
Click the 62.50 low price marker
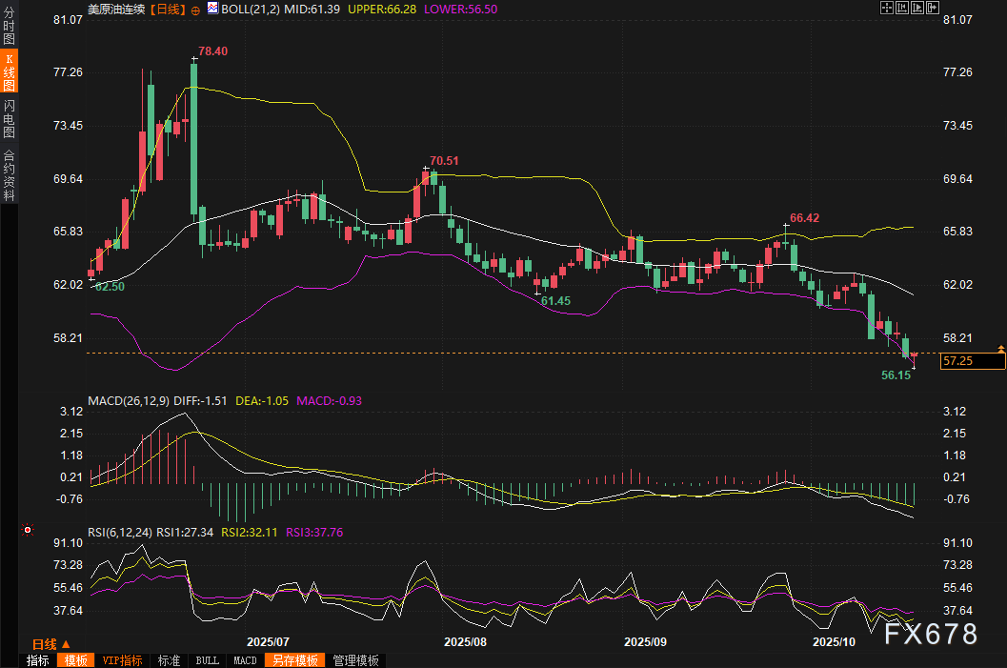[110, 287]
